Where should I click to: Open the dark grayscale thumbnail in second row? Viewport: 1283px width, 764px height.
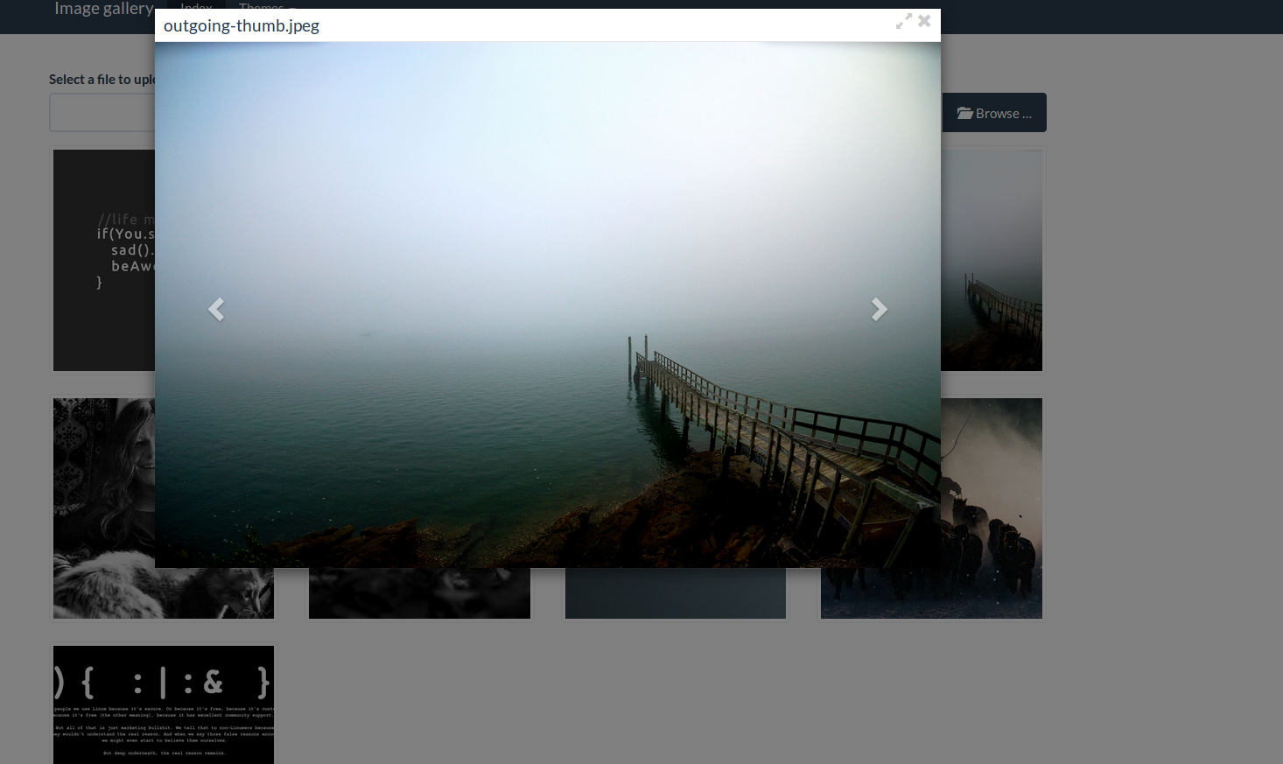pos(419,593)
